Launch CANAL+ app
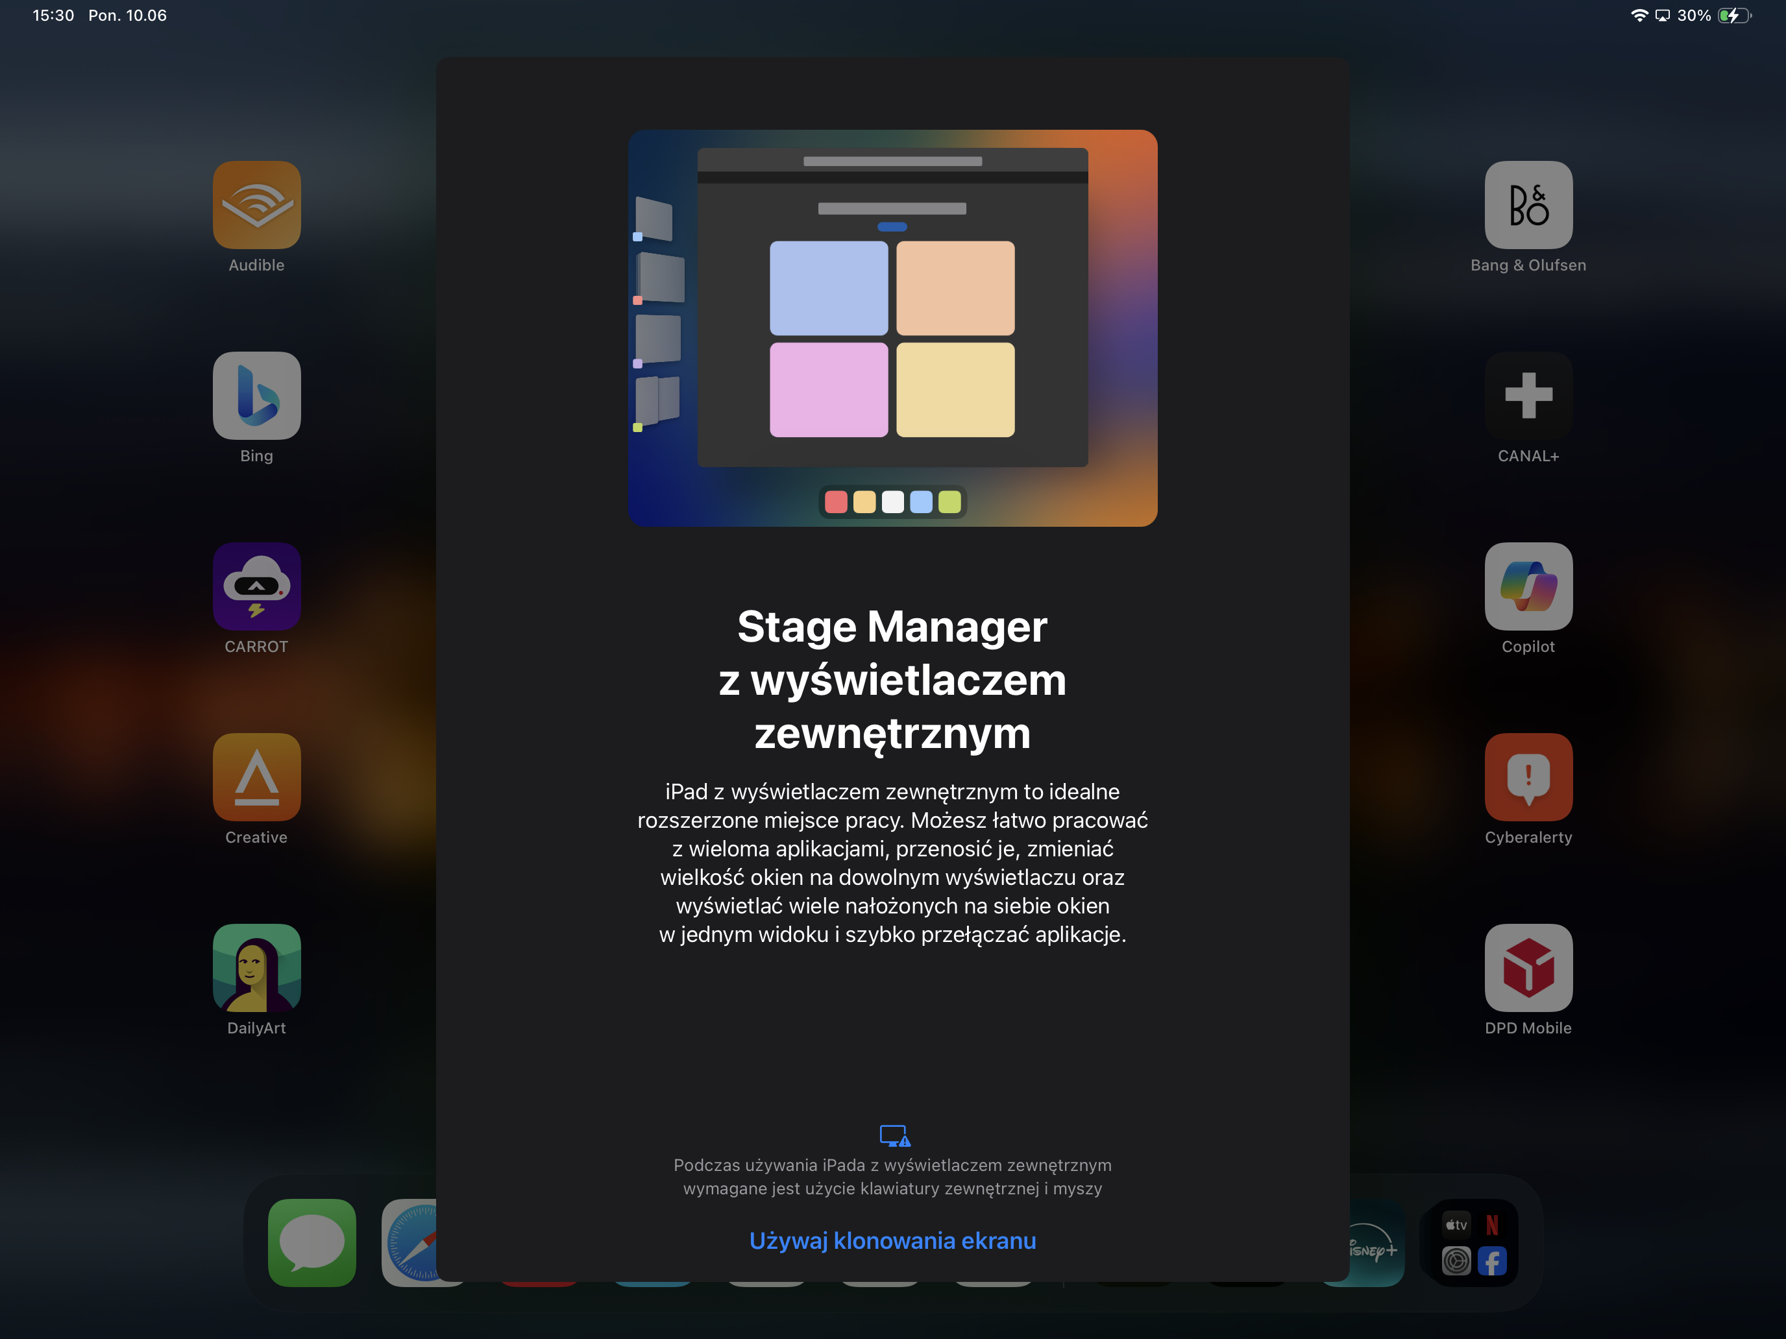The width and height of the screenshot is (1786, 1339). pyautogui.click(x=1528, y=396)
